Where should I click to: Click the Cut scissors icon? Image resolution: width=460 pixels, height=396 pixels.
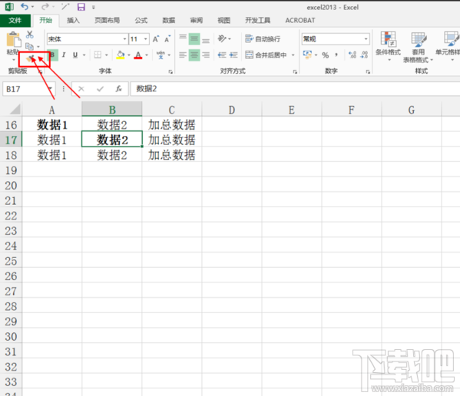click(29, 35)
